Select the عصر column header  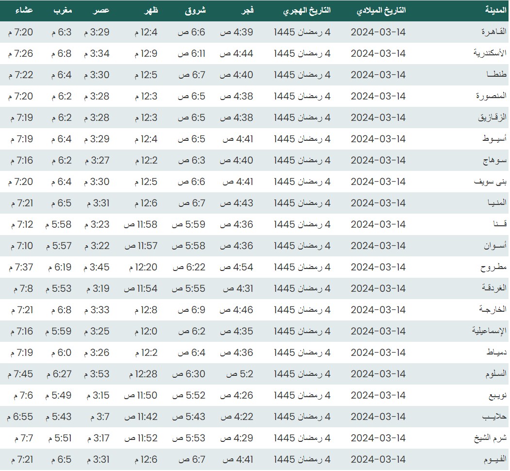[x=101, y=11]
